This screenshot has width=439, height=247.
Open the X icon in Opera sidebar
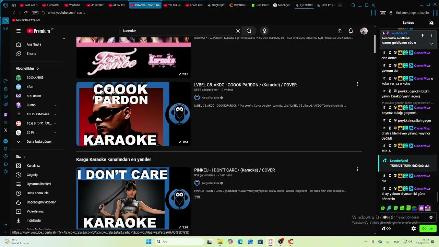[5, 130]
